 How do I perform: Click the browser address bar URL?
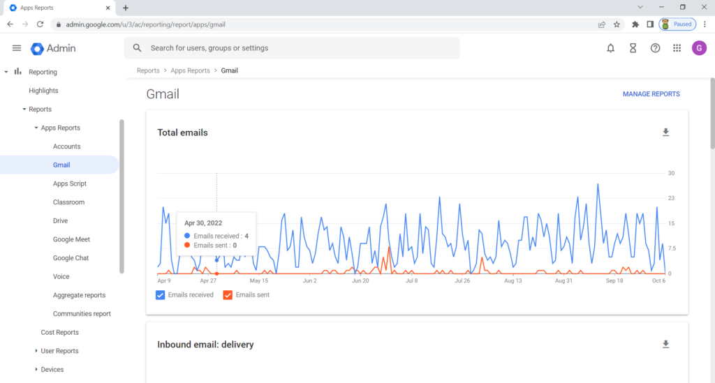point(145,24)
